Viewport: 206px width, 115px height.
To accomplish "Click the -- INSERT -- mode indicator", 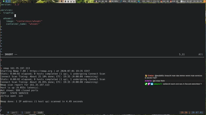I will (x=9, y=54).
